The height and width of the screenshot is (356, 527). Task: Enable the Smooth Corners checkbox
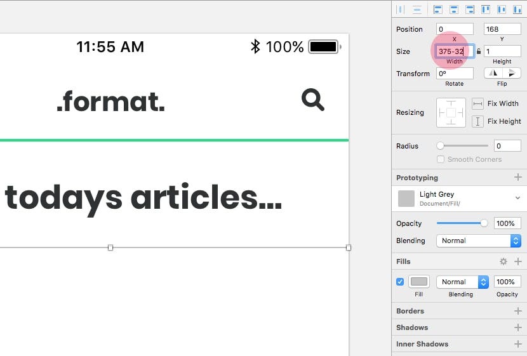point(440,159)
